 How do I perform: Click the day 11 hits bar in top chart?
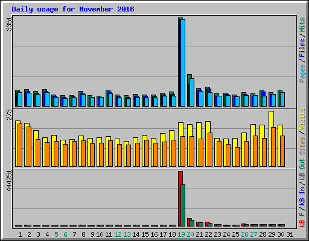107,98
